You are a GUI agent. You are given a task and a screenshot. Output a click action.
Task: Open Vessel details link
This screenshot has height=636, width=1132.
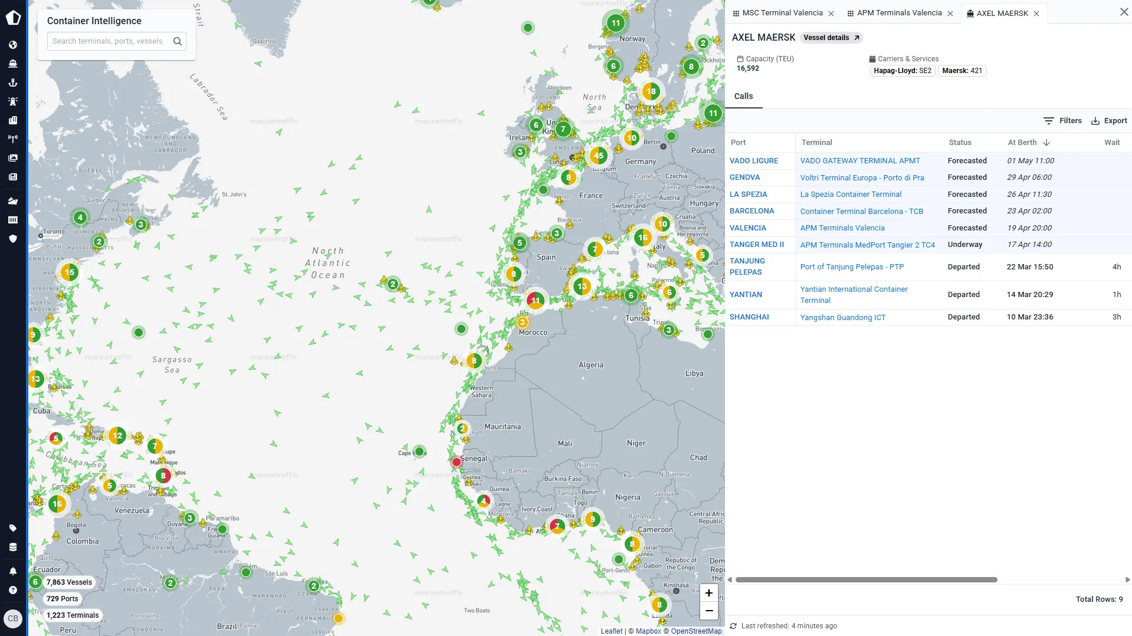(x=831, y=38)
